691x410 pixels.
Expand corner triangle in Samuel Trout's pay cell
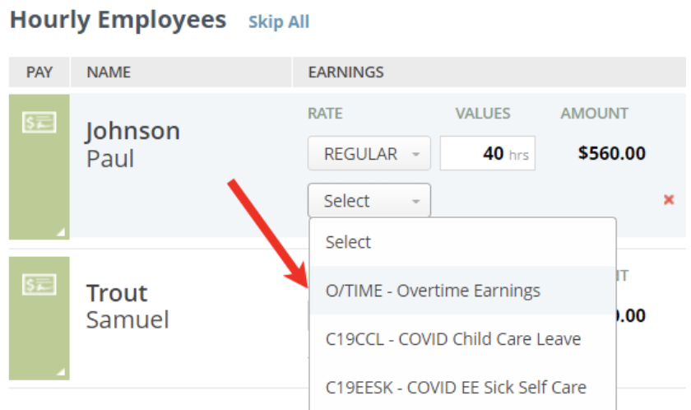[60, 373]
